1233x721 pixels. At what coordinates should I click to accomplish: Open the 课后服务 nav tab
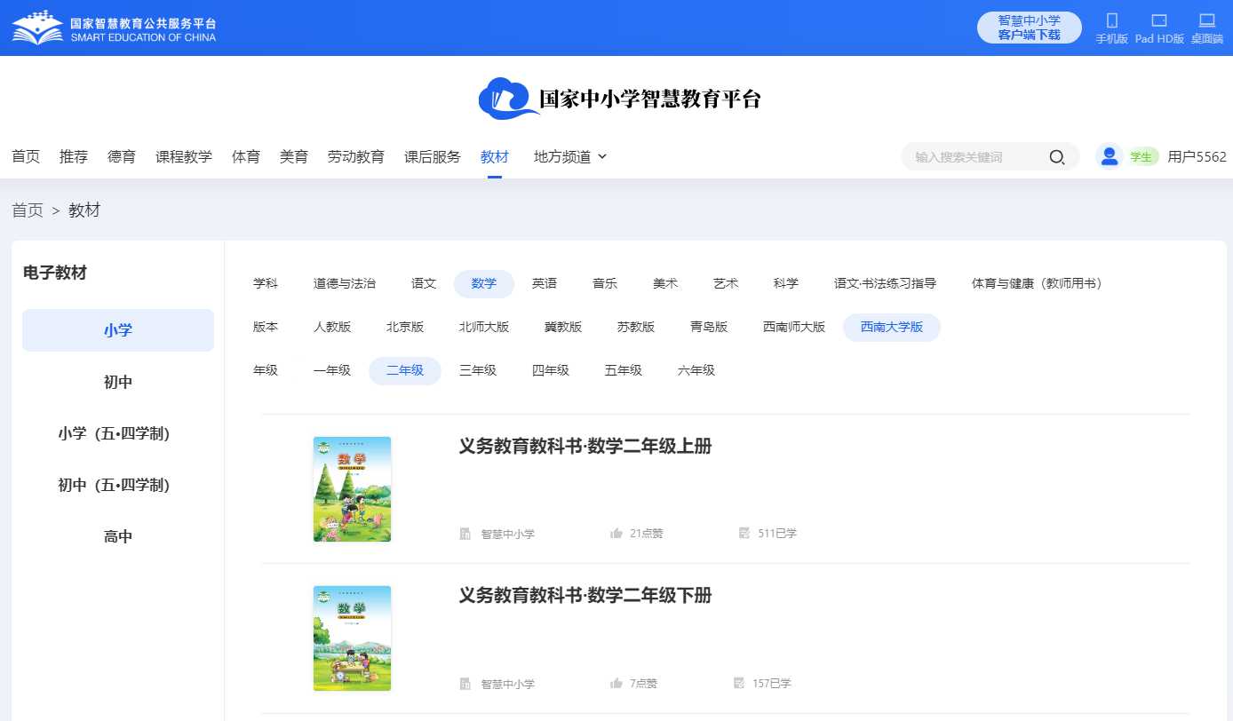pyautogui.click(x=433, y=157)
